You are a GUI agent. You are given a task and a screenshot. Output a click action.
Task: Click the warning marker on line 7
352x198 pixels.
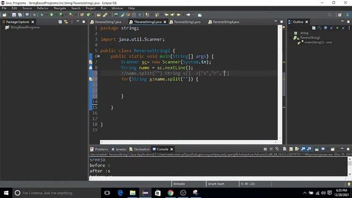click(x=91, y=62)
